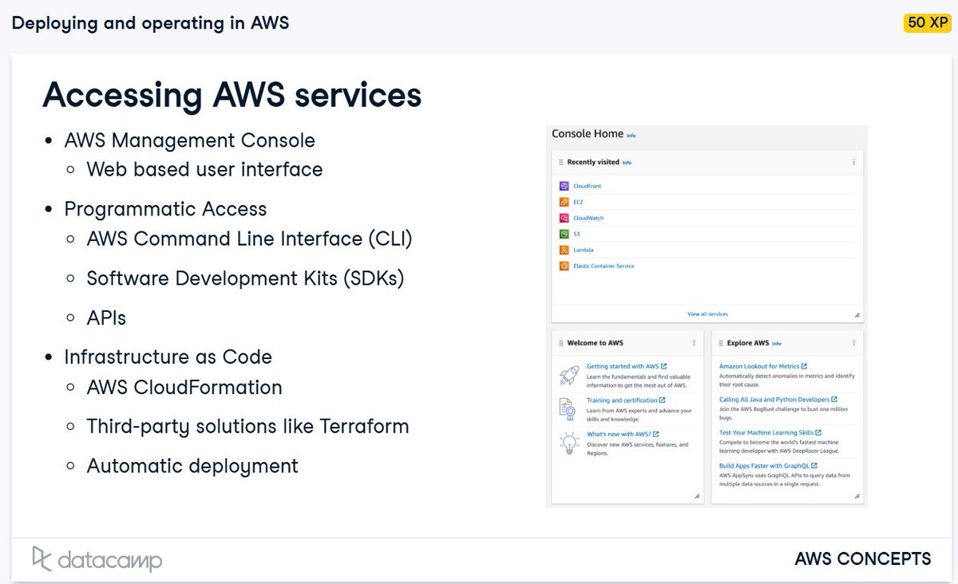
Task: Click the 'Accessing AWS services' heading
Action: (x=232, y=95)
